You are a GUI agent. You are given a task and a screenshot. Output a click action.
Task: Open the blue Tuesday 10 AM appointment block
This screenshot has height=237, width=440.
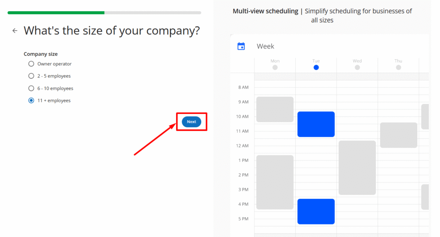pyautogui.click(x=316, y=124)
